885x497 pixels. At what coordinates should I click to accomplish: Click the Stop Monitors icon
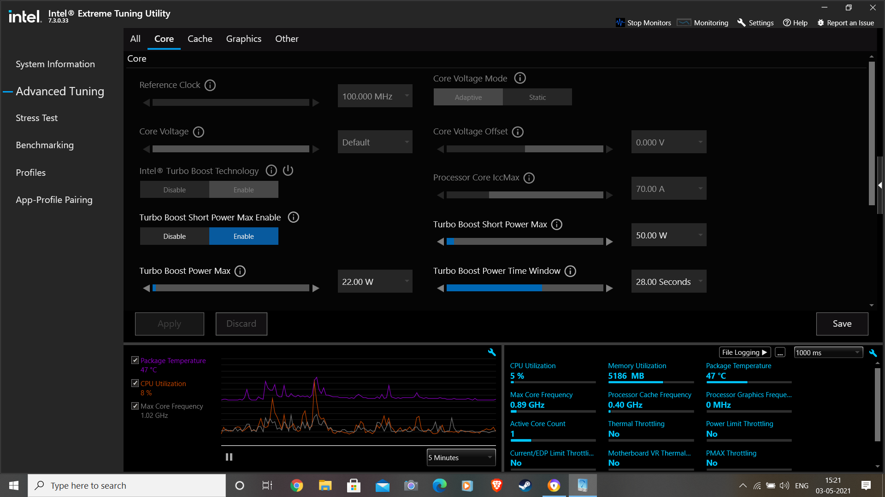(620, 23)
